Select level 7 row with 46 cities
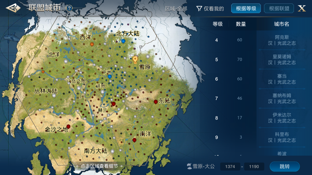This screenshot has width=312, height=175. [228, 98]
